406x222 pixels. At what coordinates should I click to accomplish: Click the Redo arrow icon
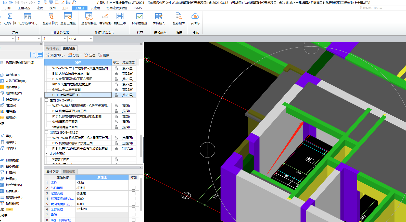coord(31,3)
